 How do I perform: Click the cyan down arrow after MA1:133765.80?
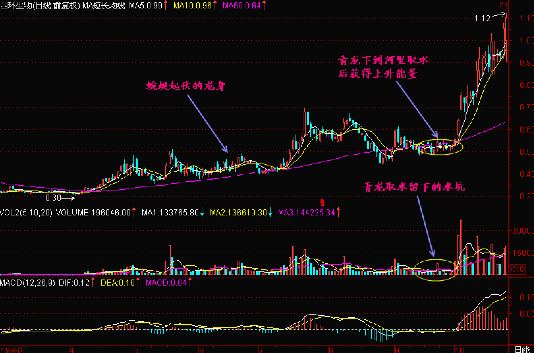[x=202, y=212]
